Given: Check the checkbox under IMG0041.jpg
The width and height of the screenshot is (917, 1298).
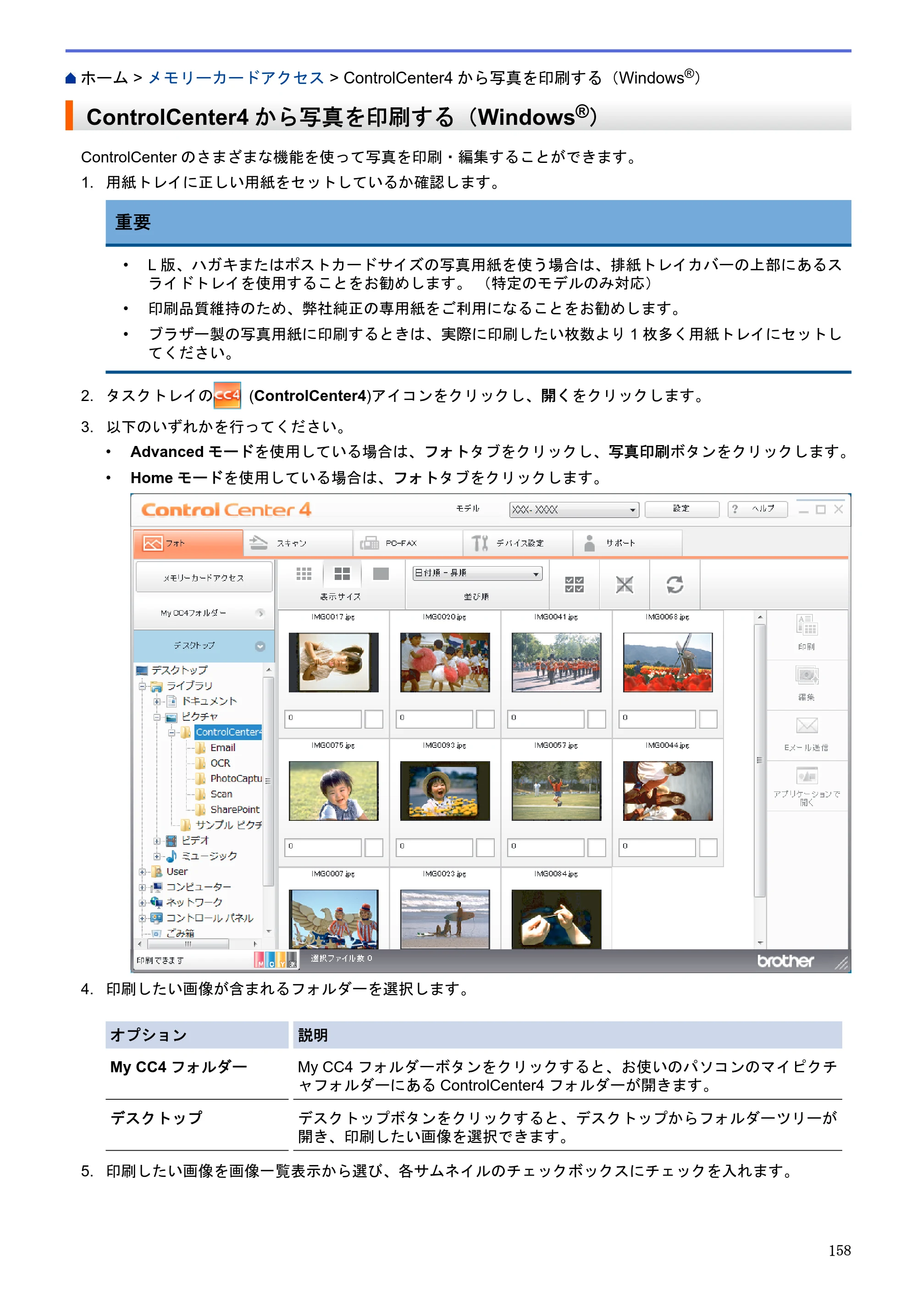Looking at the screenshot, I should pyautogui.click(x=596, y=719).
